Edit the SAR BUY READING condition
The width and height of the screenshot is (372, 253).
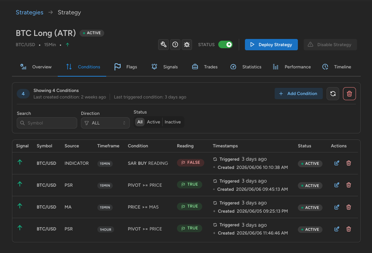pos(337,163)
